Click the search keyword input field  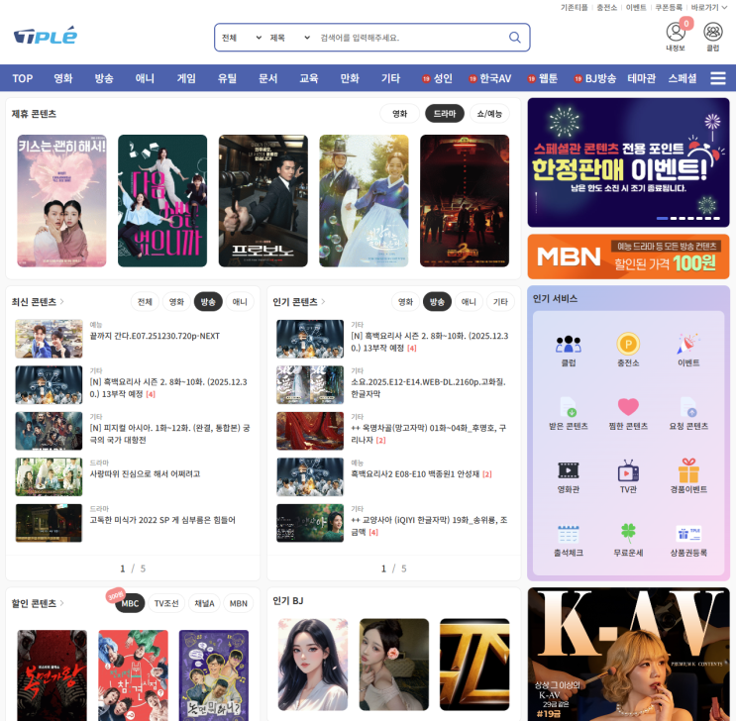tap(411, 38)
